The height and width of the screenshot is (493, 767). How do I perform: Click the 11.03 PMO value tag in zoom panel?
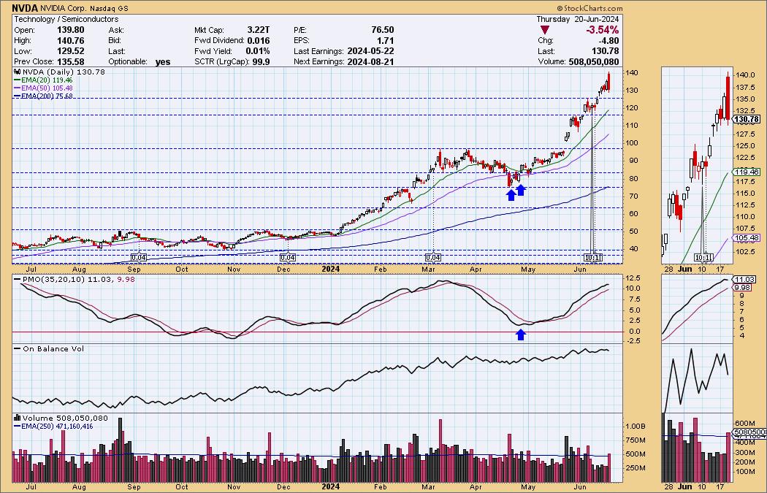pyautogui.click(x=744, y=279)
